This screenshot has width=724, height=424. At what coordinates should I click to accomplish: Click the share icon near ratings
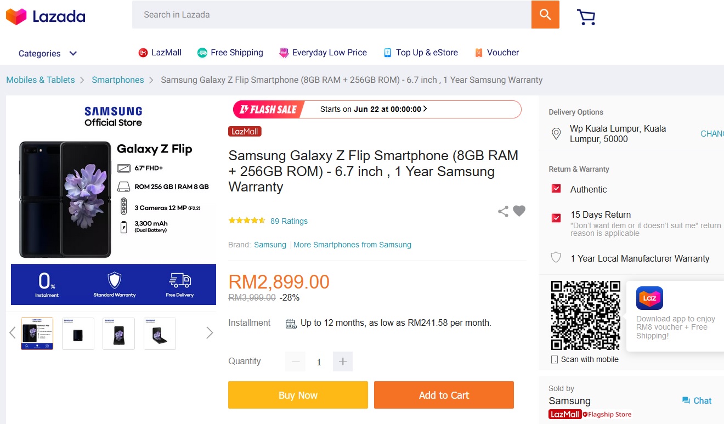click(503, 211)
